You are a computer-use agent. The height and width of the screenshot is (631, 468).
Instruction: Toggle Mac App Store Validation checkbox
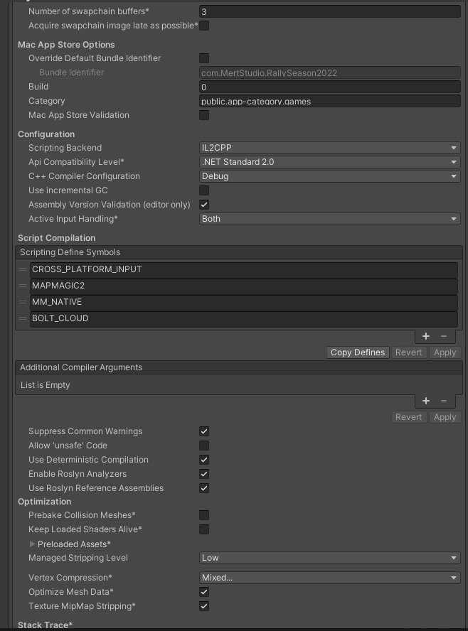coord(204,115)
